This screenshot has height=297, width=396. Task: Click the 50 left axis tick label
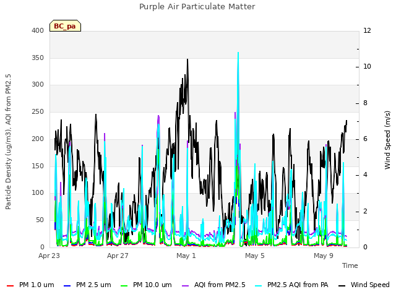coord(40,220)
